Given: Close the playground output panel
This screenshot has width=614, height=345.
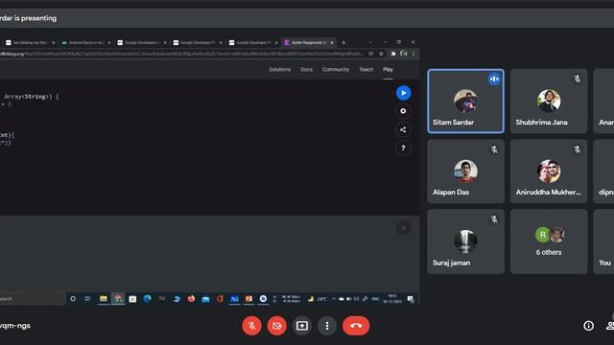Looking at the screenshot, I should tap(403, 228).
